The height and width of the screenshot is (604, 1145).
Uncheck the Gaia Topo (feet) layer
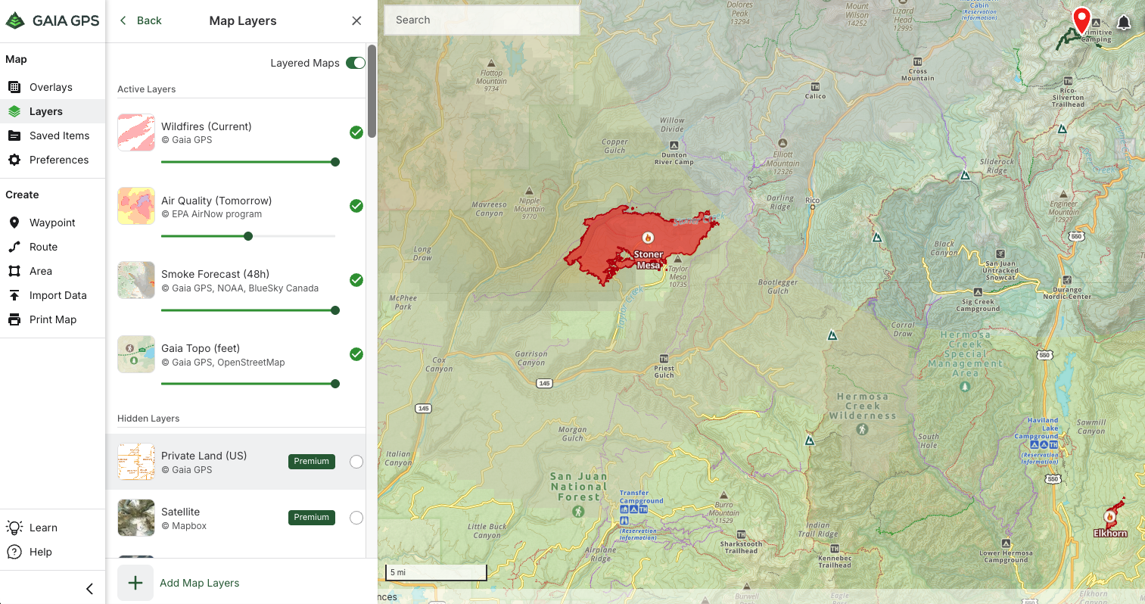pos(356,354)
